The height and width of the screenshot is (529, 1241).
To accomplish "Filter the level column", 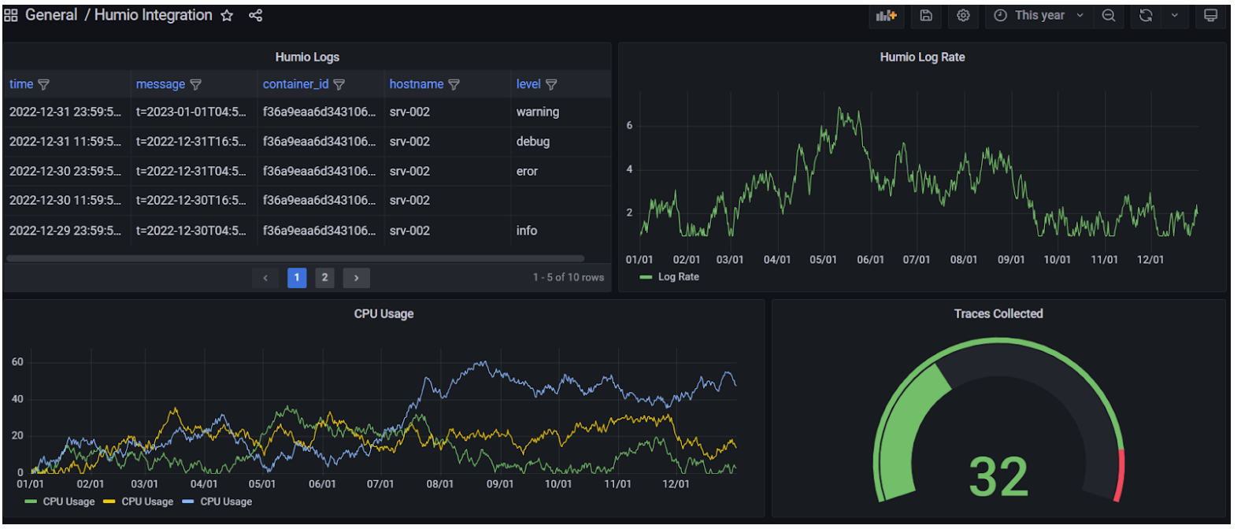I will point(551,84).
